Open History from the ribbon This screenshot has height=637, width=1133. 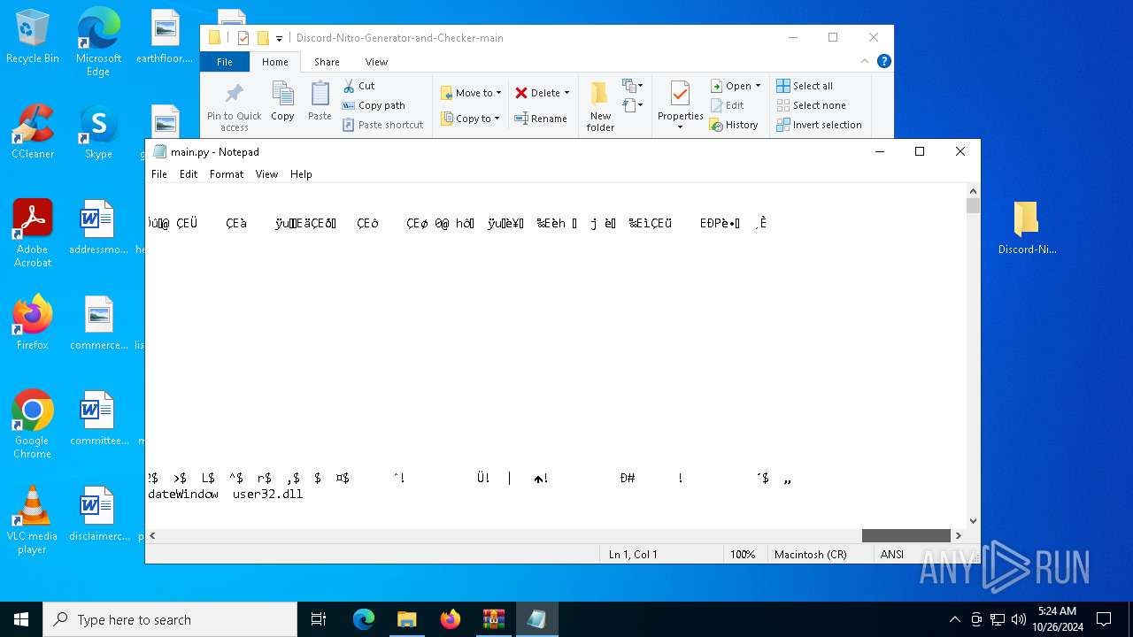pyautogui.click(x=734, y=125)
